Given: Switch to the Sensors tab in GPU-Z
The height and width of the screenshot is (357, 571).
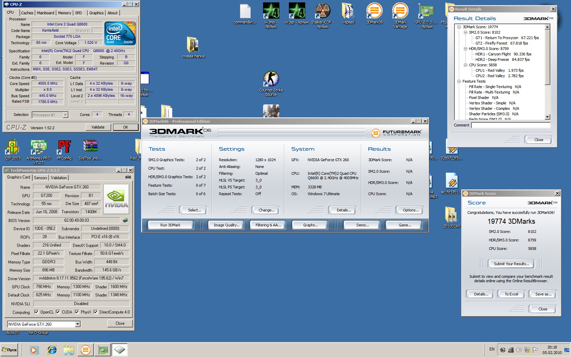Looking at the screenshot, I should pyautogui.click(x=40, y=178).
